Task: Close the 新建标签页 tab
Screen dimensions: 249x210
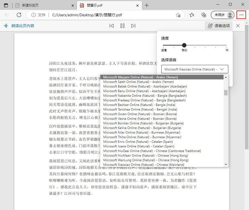Action: [x=73, y=6]
